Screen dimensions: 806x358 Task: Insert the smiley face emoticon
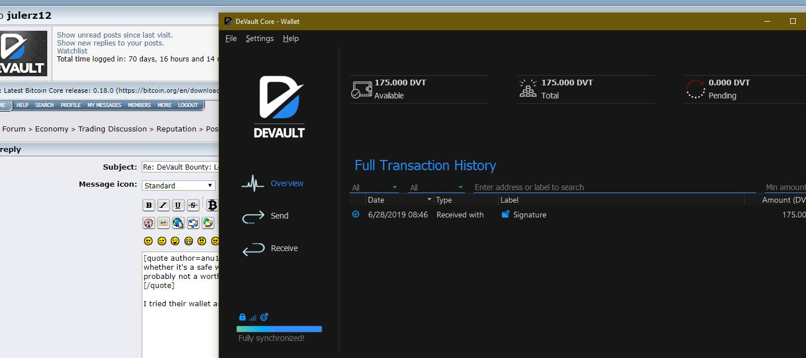pyautogui.click(x=149, y=241)
